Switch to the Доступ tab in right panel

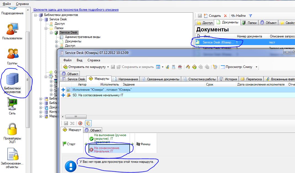(x=204, y=23)
